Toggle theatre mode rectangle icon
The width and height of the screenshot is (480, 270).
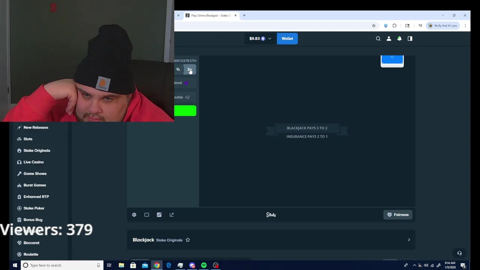point(147,215)
